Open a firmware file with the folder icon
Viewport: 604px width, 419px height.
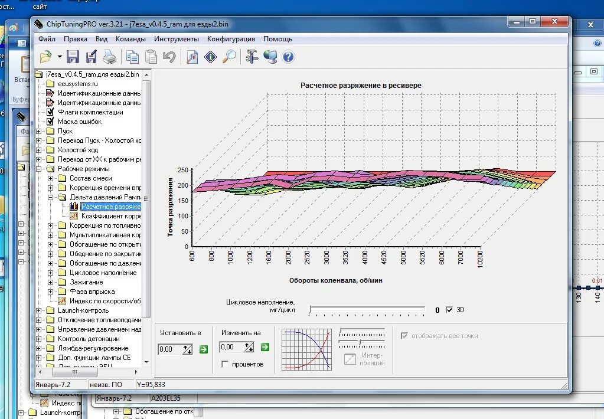point(46,57)
